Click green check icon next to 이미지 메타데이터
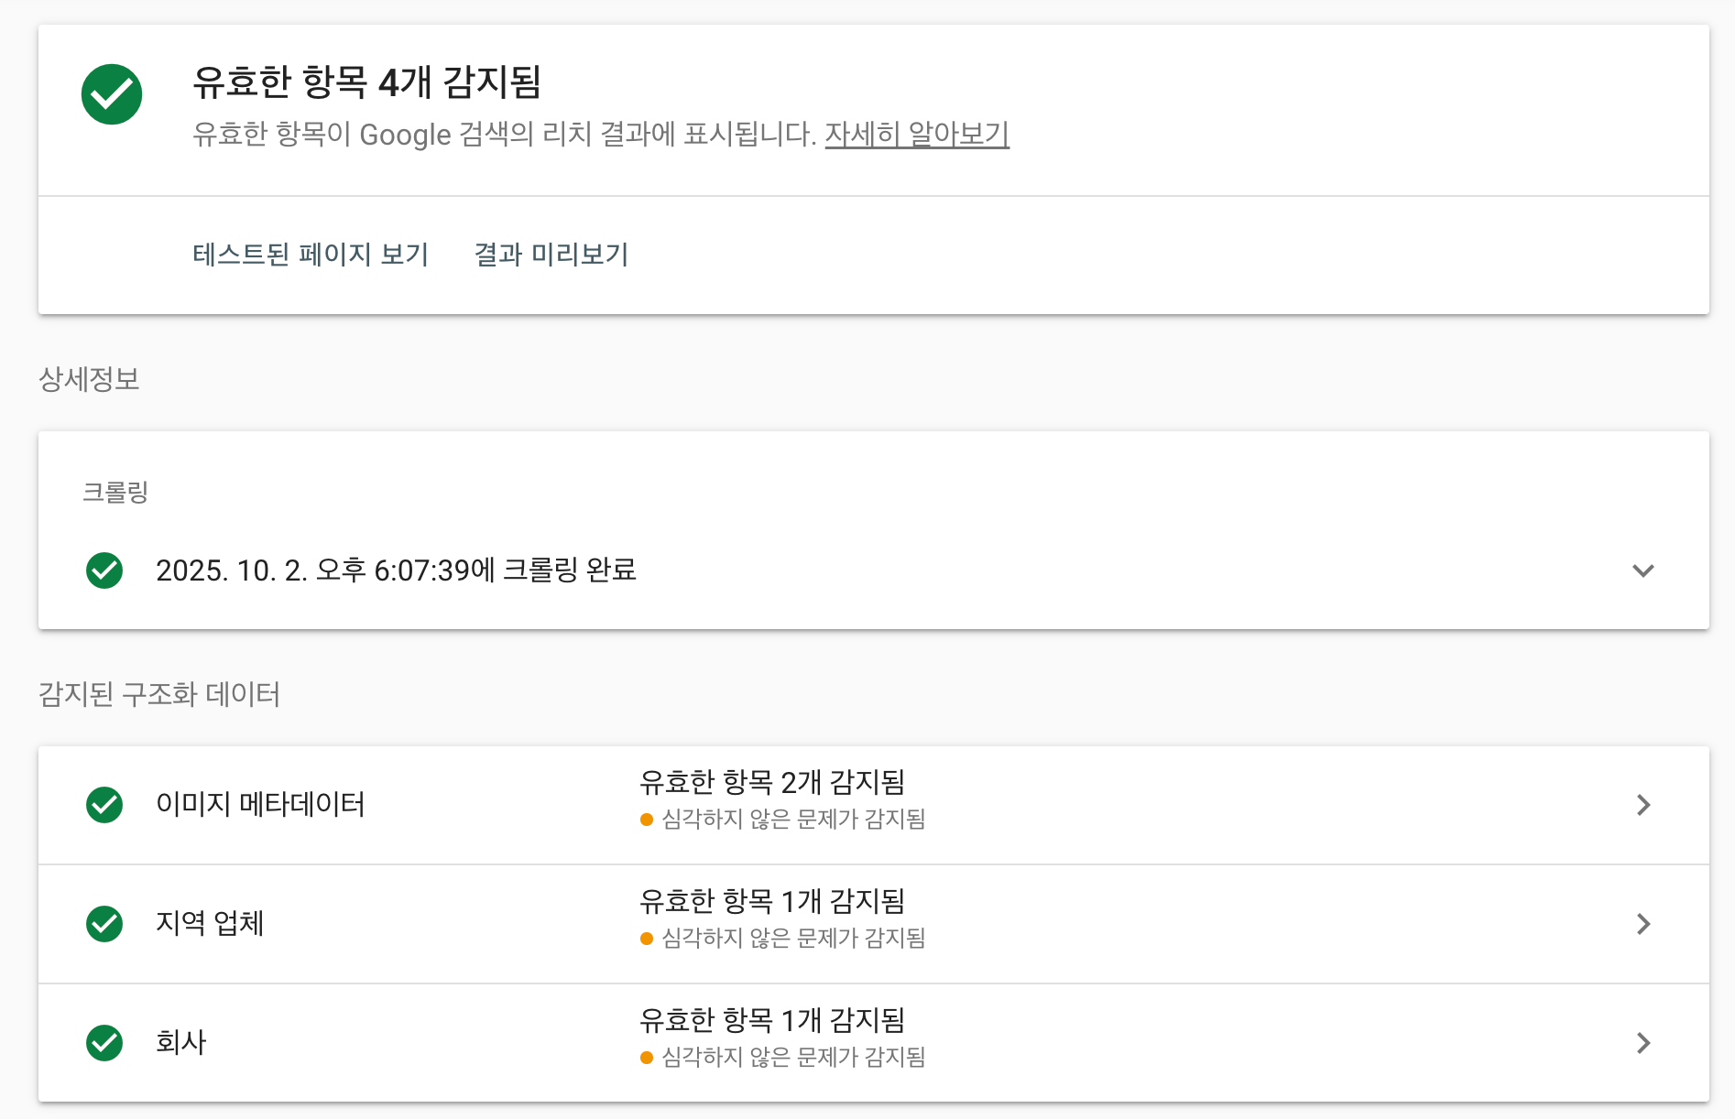Screen dimensions: 1735x1119 point(104,805)
